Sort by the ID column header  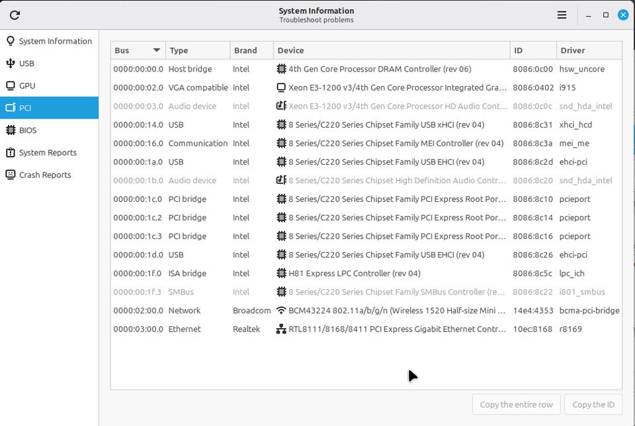pos(533,50)
